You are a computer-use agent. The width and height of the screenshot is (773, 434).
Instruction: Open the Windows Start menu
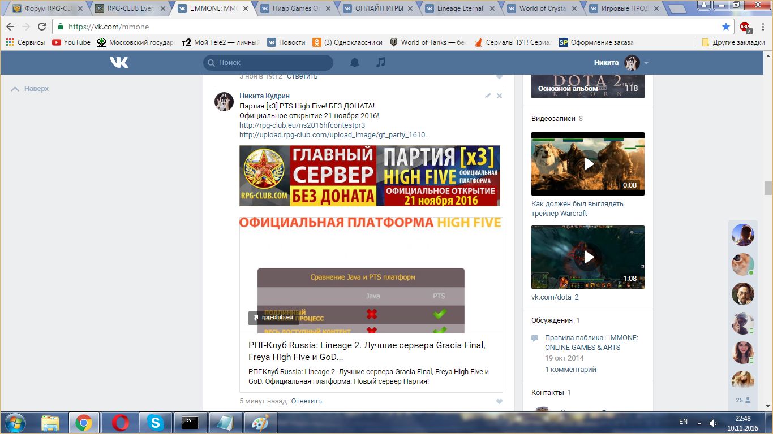pyautogui.click(x=15, y=423)
